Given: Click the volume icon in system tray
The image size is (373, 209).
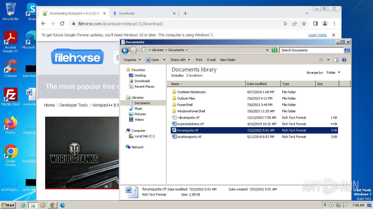Looking at the screenshot, I should tap(332, 205).
